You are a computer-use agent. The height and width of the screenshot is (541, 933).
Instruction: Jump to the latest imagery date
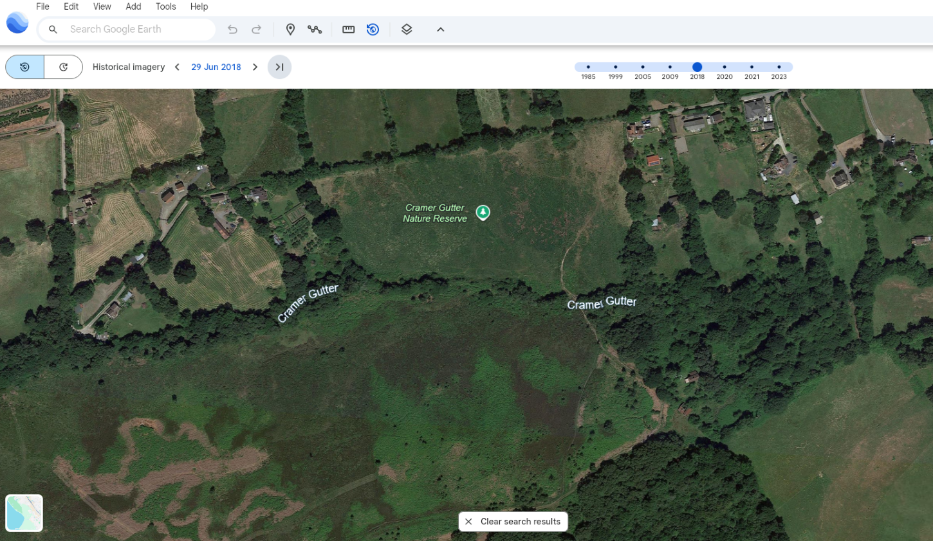(x=279, y=67)
